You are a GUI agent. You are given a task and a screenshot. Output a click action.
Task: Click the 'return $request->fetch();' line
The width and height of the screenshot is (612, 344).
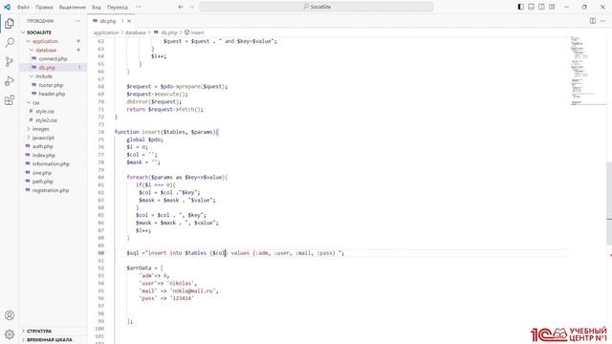[x=164, y=109]
